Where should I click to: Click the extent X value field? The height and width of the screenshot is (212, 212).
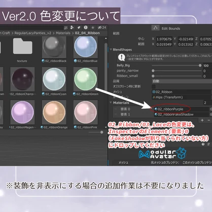(x=164, y=44)
